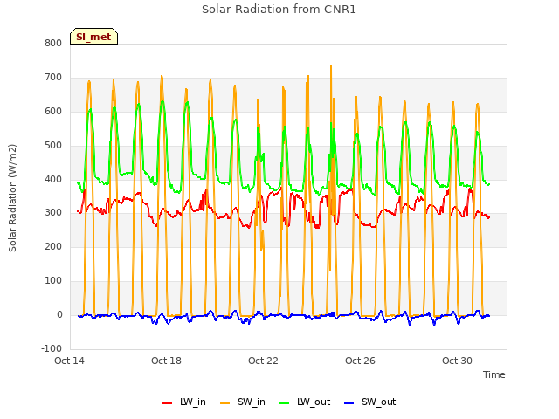Click the 100 y-axis tick label
559x419 pixels.
(x=53, y=280)
